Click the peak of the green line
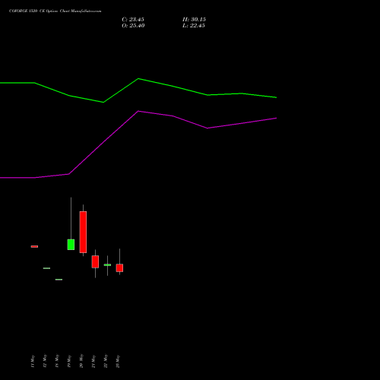Screen dimensions: 380x380 click(x=138, y=78)
